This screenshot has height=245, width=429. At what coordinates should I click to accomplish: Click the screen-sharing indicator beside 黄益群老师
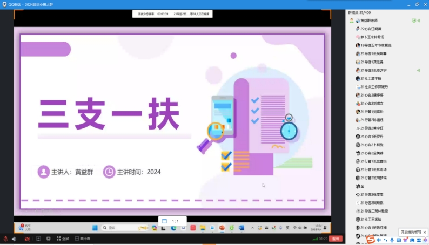click(x=414, y=21)
